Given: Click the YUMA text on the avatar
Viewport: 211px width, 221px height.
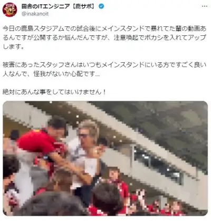Looking at the screenshot, I should tap(10, 5).
